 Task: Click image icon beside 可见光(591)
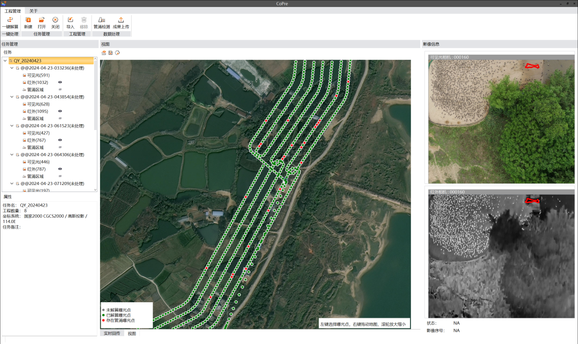(x=24, y=75)
